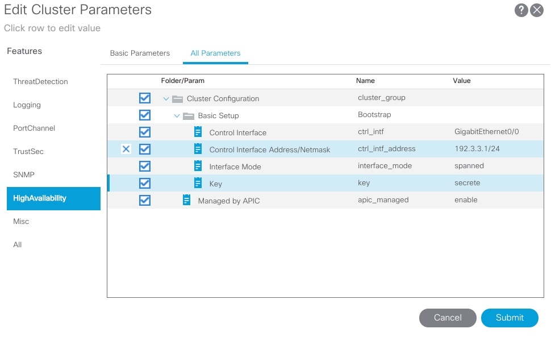Toggle the Managed by APIC checkbox
This screenshot has height=341, width=551.
145,201
